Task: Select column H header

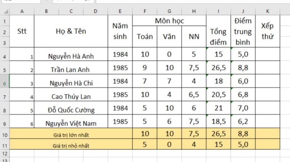Action: point(194,11)
